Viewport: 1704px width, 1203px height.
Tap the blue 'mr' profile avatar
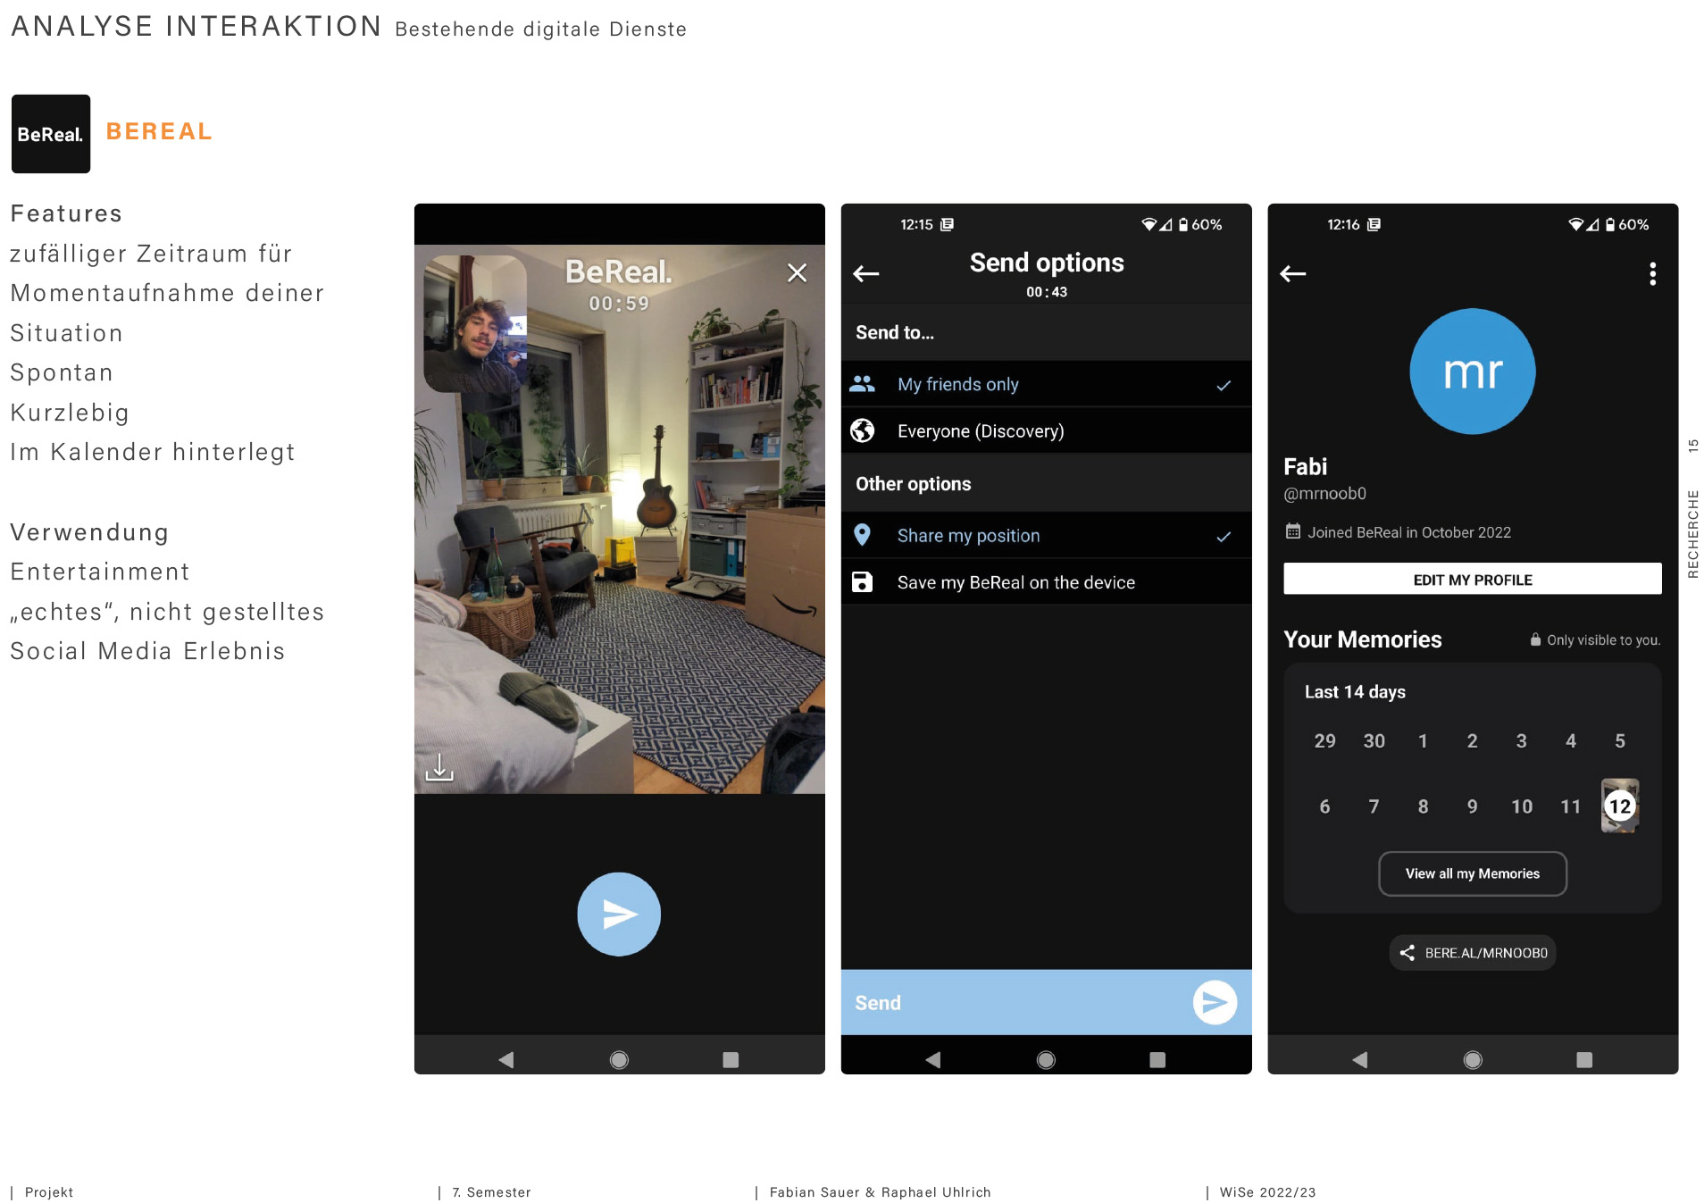coord(1473,372)
